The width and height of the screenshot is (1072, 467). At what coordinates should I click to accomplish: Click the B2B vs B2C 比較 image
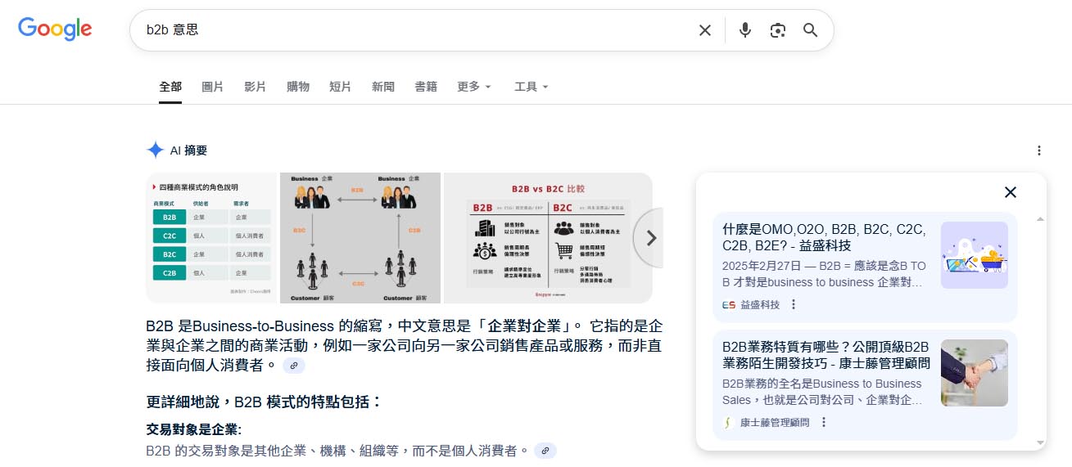point(547,238)
